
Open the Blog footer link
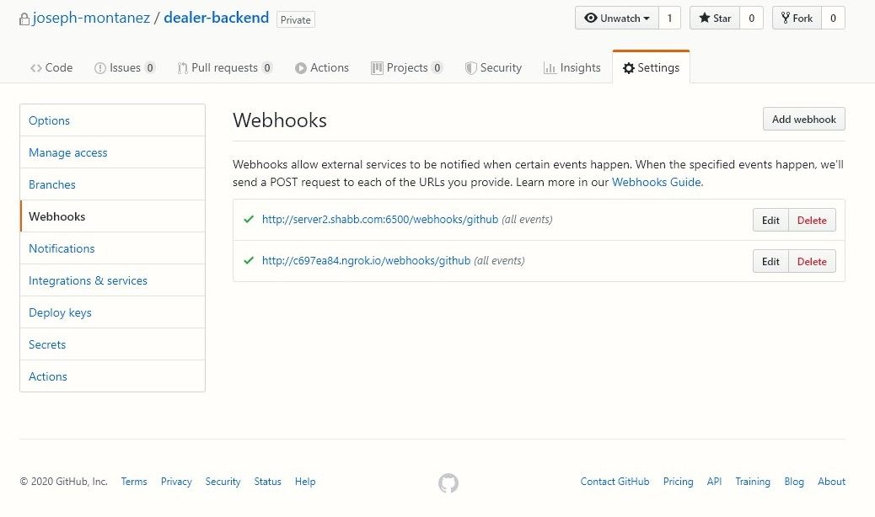click(x=794, y=482)
